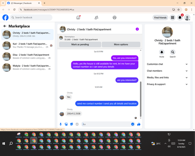Attach a photo file icon

(66, 124)
